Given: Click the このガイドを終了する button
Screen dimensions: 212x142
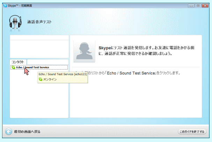Looking at the screenshot, I should tap(192, 132).
